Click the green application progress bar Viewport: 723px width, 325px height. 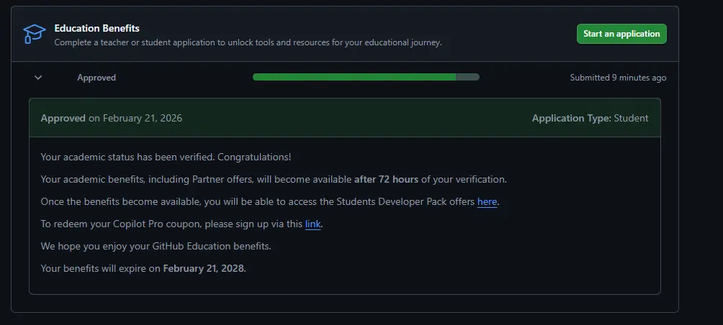366,78
